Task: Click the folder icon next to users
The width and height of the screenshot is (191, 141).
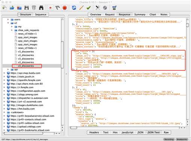Action: coord(12,20)
